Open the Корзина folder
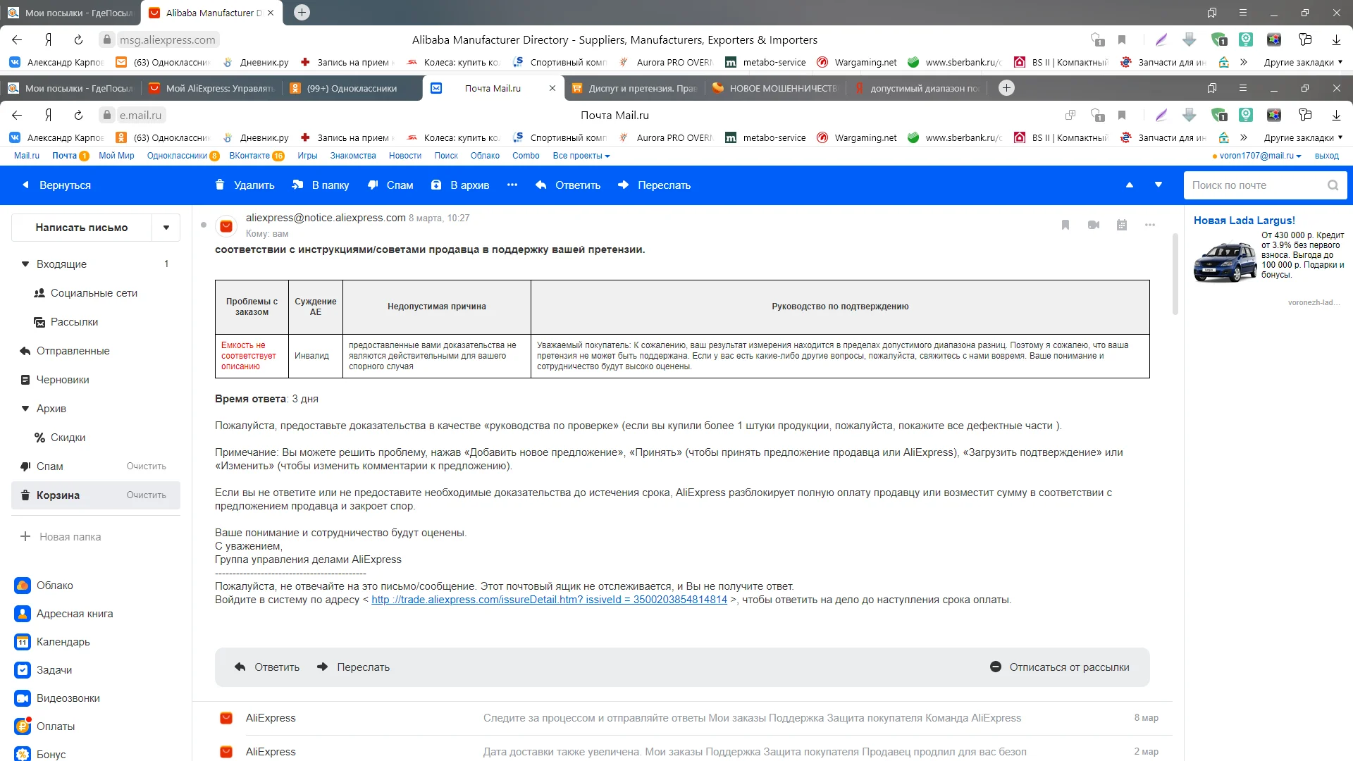Screen dimensions: 1353x761 pos(58,495)
